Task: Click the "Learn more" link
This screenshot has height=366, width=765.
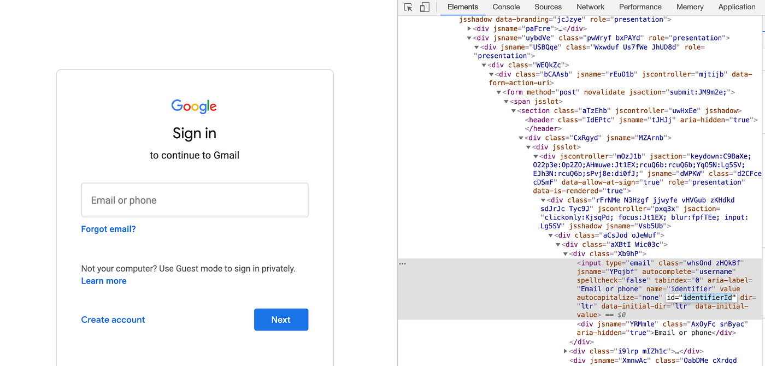Action: pos(104,281)
